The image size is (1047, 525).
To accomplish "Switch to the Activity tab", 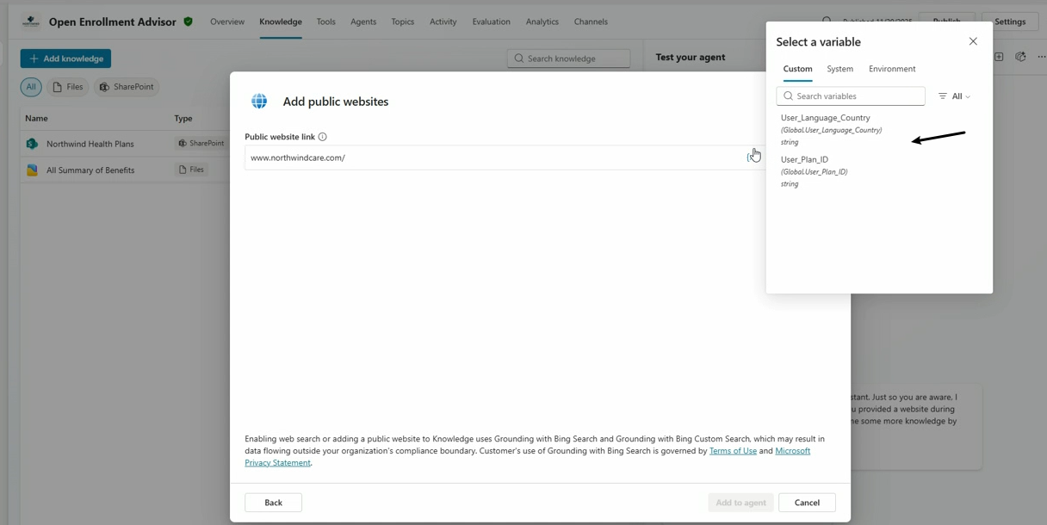I will click(443, 22).
